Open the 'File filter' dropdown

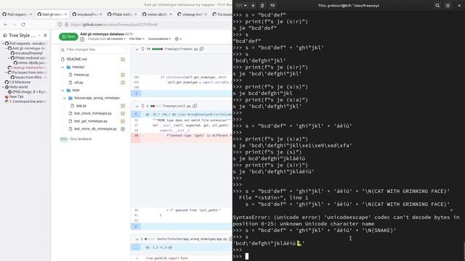coord(137,38)
